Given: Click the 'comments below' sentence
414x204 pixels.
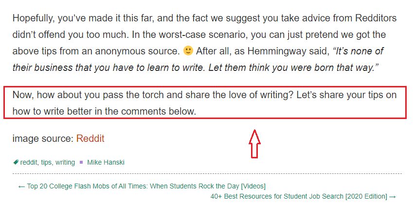Looking at the screenshot, I should pos(104,112).
